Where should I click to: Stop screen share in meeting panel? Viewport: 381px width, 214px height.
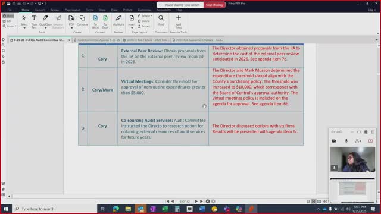coord(370,141)
